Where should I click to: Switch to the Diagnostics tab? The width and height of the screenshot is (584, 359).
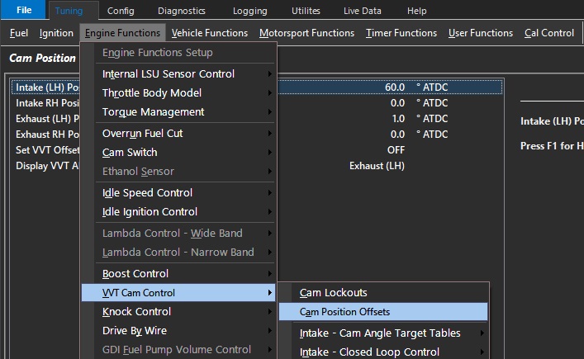tap(182, 11)
